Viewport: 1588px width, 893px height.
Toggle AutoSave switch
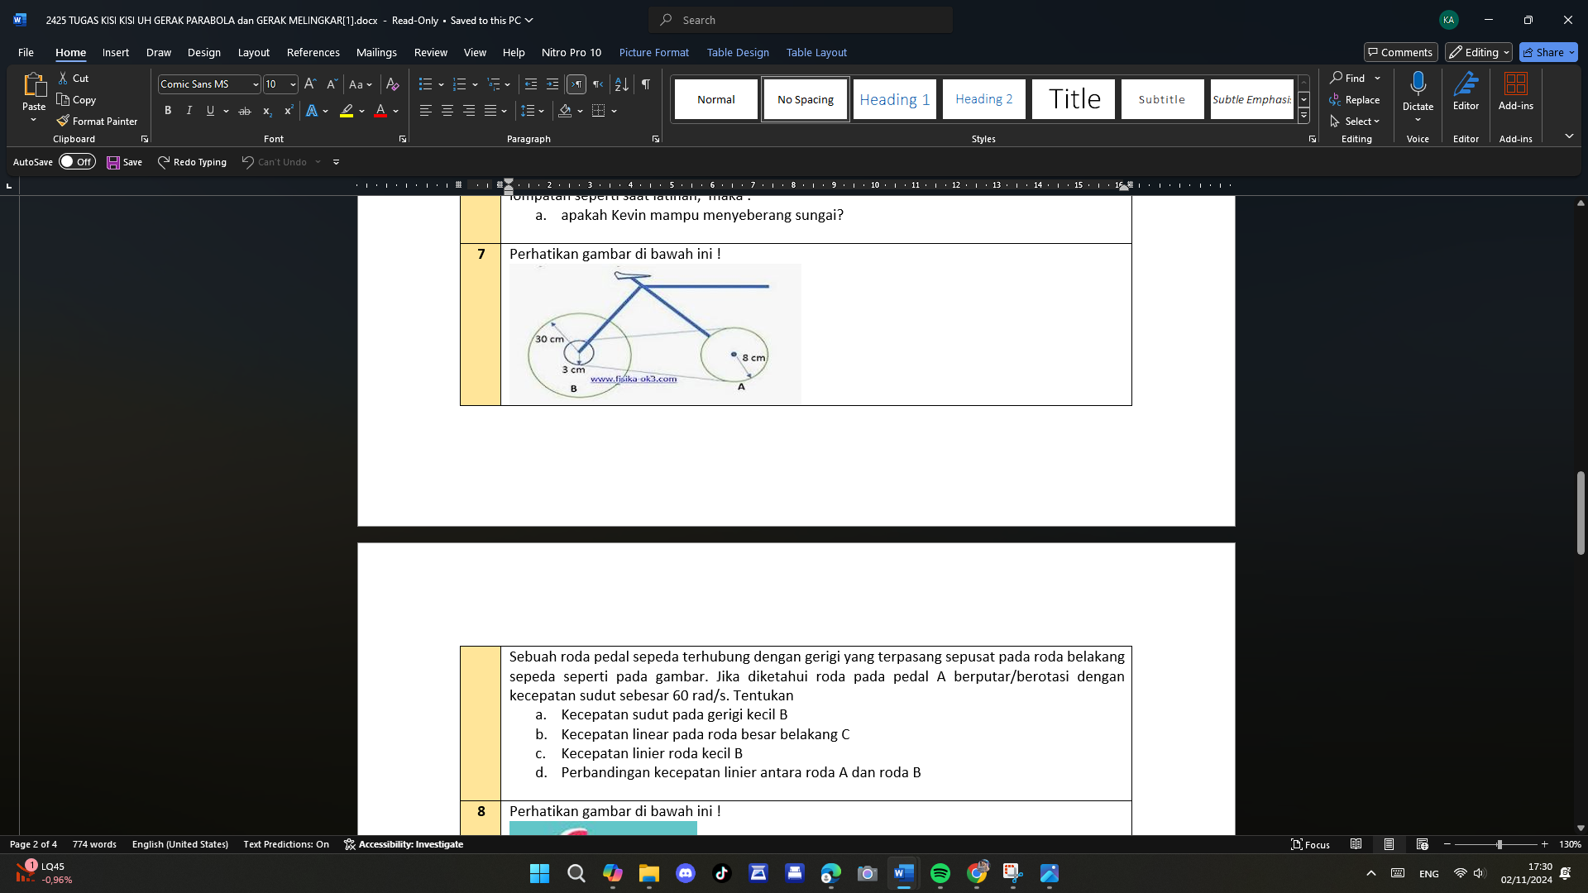pyautogui.click(x=78, y=162)
